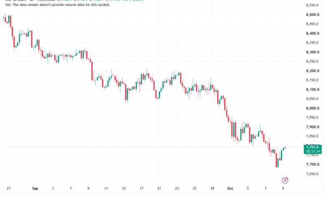
Task: Click the 5 date after Oct label
Action: pyautogui.click(x=247, y=189)
